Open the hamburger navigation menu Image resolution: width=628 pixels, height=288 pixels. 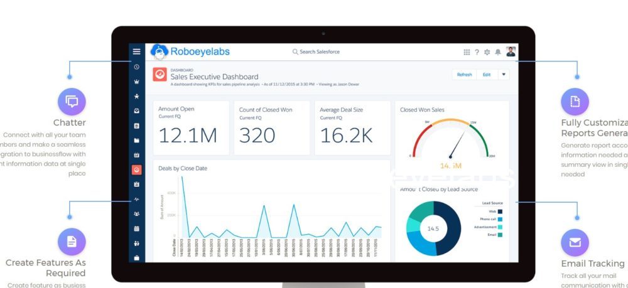click(136, 51)
